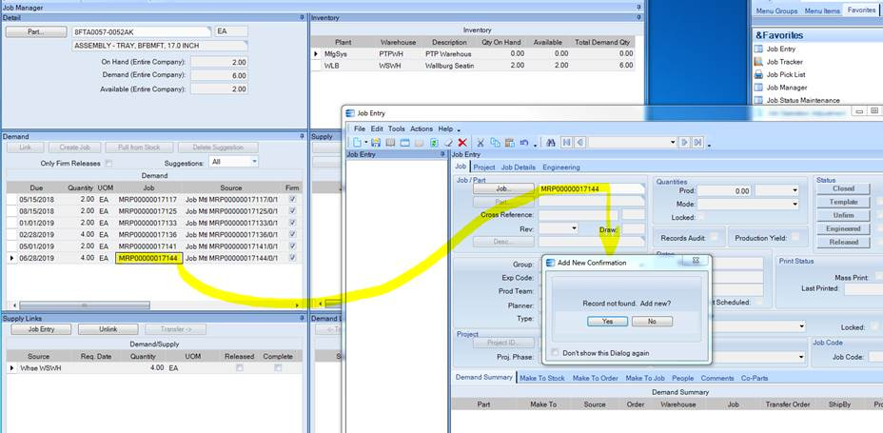Click the Save disk icon in Job Entry toolbar

click(376, 143)
